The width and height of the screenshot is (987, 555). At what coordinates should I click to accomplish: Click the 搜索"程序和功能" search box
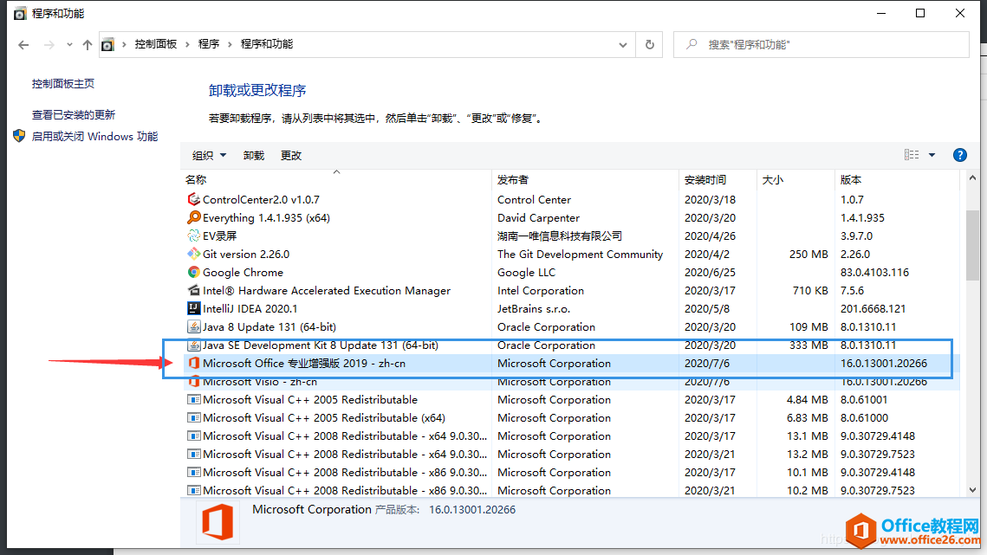coord(821,45)
